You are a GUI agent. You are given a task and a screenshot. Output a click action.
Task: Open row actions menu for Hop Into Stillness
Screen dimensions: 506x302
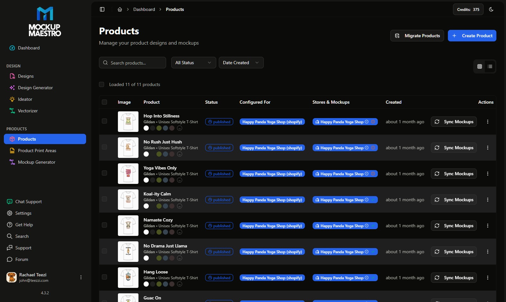pos(488,122)
